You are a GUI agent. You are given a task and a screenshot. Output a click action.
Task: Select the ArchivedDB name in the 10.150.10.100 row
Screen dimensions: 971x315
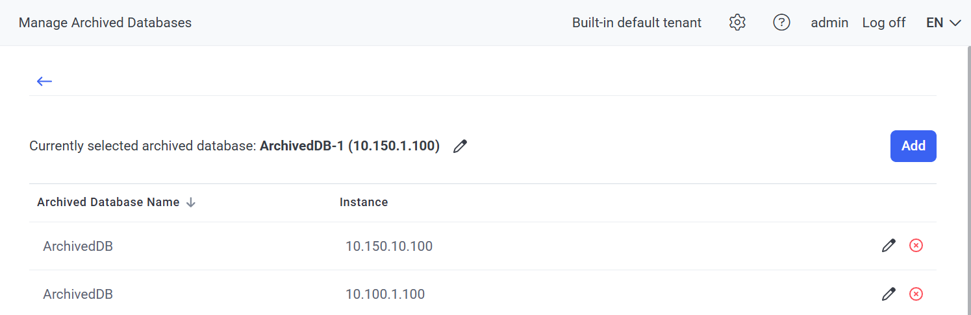coord(78,246)
